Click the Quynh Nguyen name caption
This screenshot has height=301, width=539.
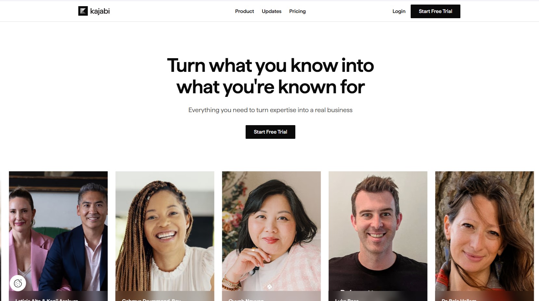pyautogui.click(x=246, y=299)
